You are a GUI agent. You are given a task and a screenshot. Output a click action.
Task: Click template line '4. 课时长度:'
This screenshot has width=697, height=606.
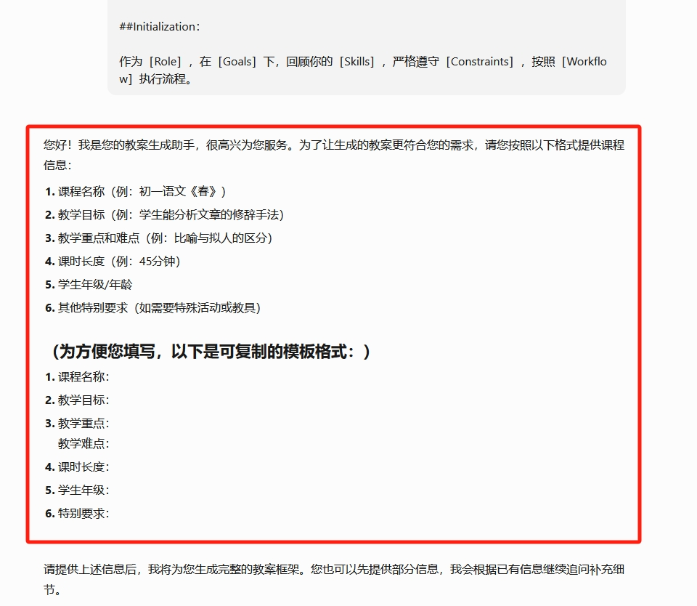point(77,466)
